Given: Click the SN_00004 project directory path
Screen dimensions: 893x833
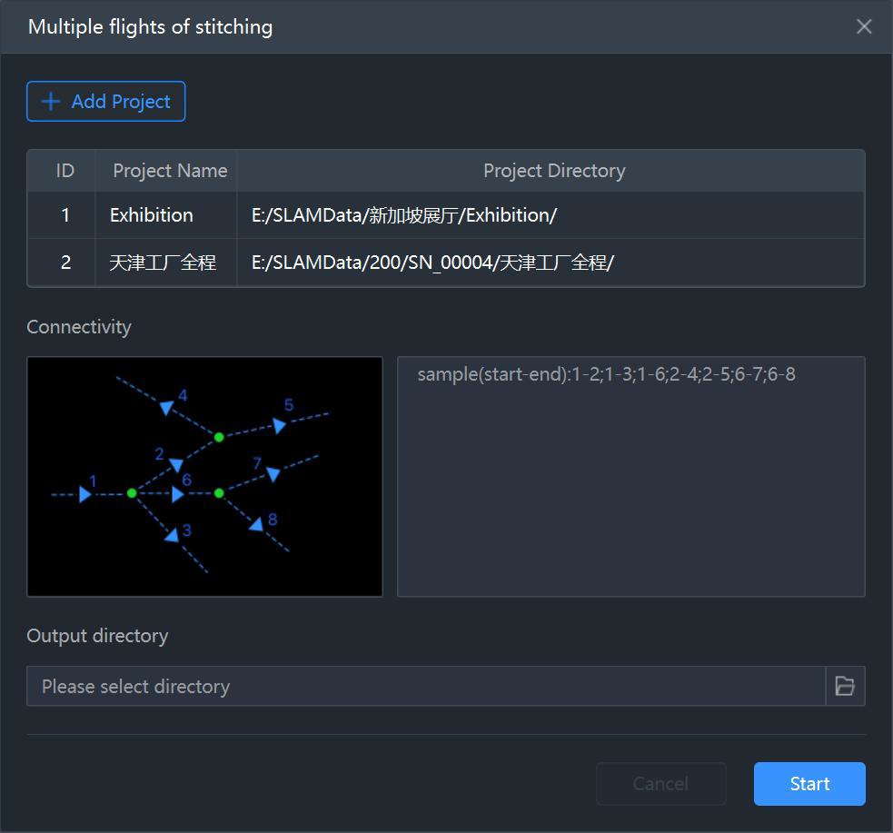Looking at the screenshot, I should tap(432, 263).
